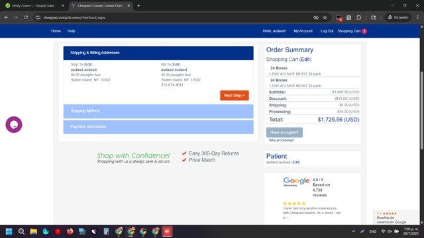Image resolution: width=424 pixels, height=238 pixels.
Task: Open the Windows Start menu
Action: 9,231
